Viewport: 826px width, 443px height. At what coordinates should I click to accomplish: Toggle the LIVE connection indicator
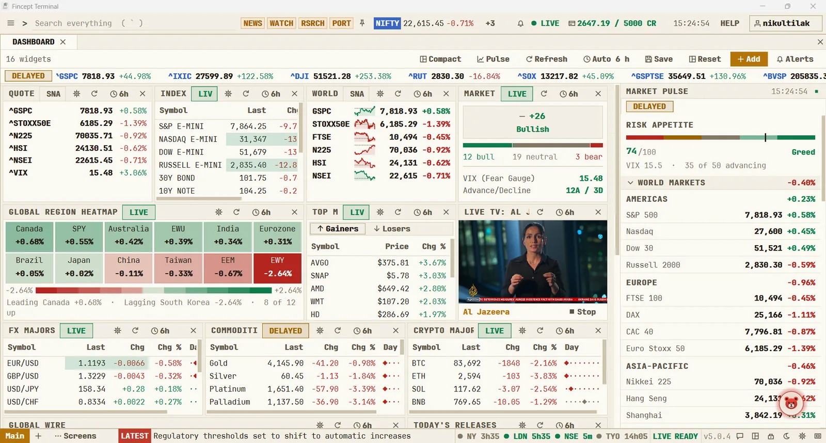(x=545, y=23)
